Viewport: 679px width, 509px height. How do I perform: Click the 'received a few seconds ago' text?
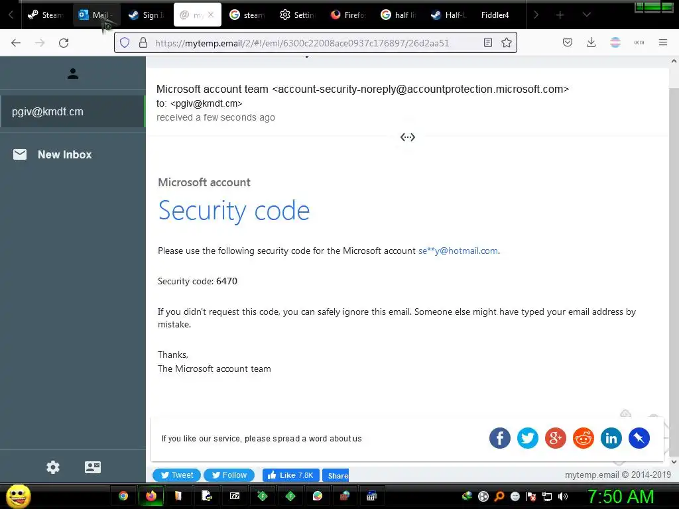216,117
